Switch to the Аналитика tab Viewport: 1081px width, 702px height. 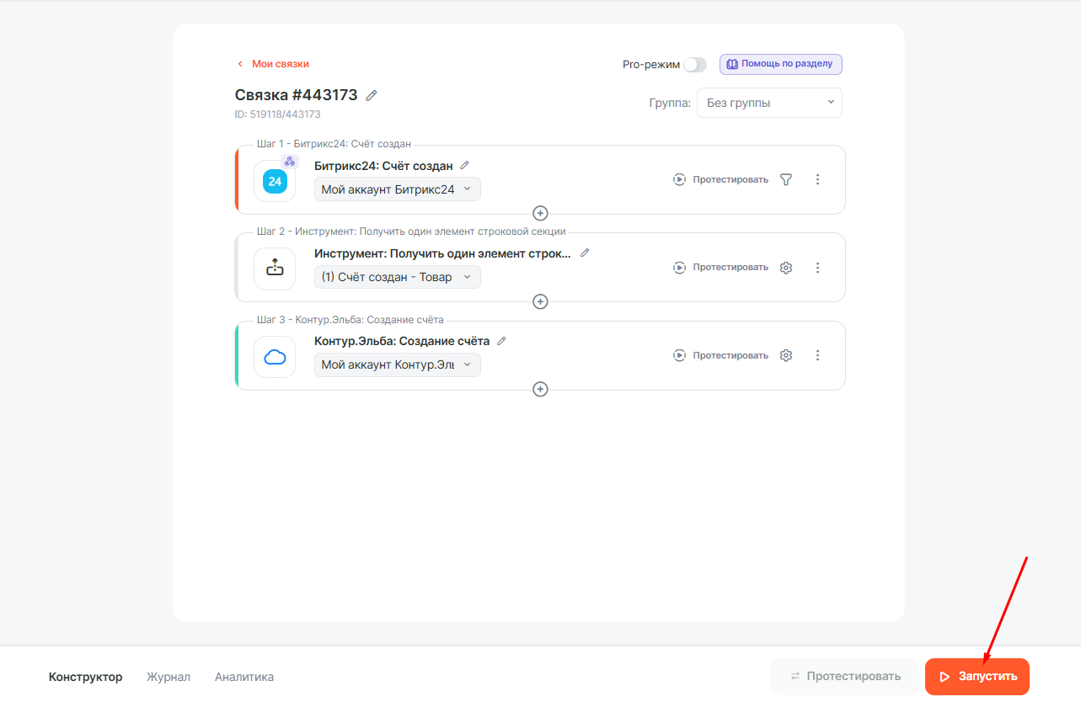click(x=244, y=677)
